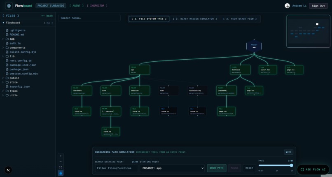Screen dimensions: 332x177
Task: Click the public folder icon
Action: (7, 78)
